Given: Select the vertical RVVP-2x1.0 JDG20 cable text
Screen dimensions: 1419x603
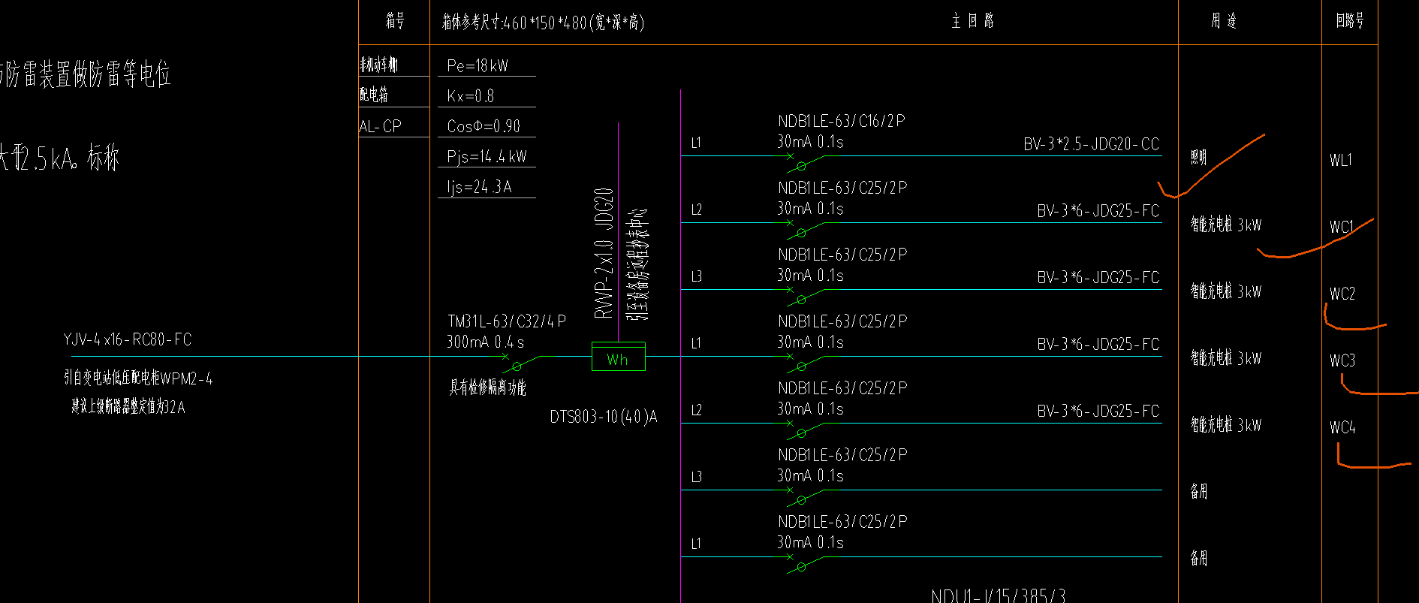Looking at the screenshot, I should click(x=604, y=253).
